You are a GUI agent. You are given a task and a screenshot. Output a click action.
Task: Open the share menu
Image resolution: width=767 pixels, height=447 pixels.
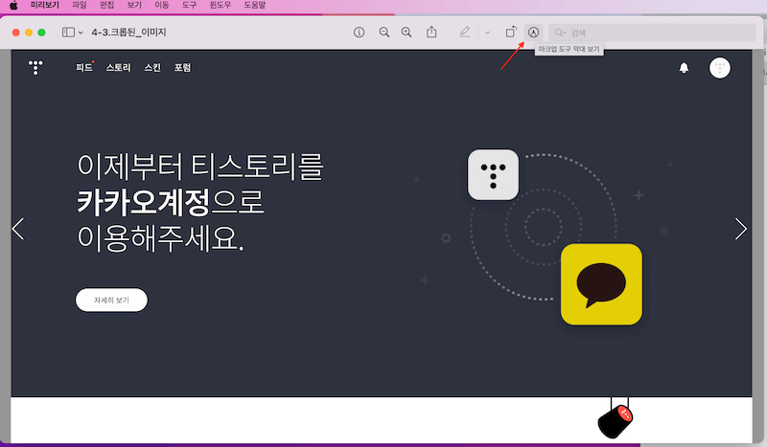(431, 32)
